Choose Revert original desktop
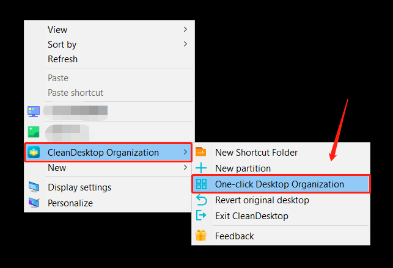The image size is (393, 268). (262, 200)
